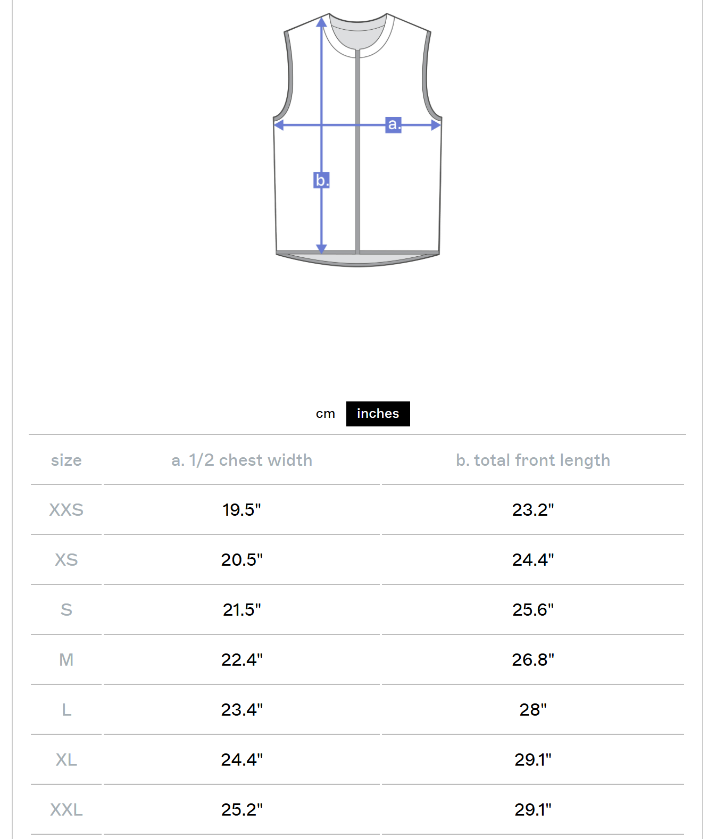
Task: Click the 26.8 inch front length value
Action: [x=533, y=660]
